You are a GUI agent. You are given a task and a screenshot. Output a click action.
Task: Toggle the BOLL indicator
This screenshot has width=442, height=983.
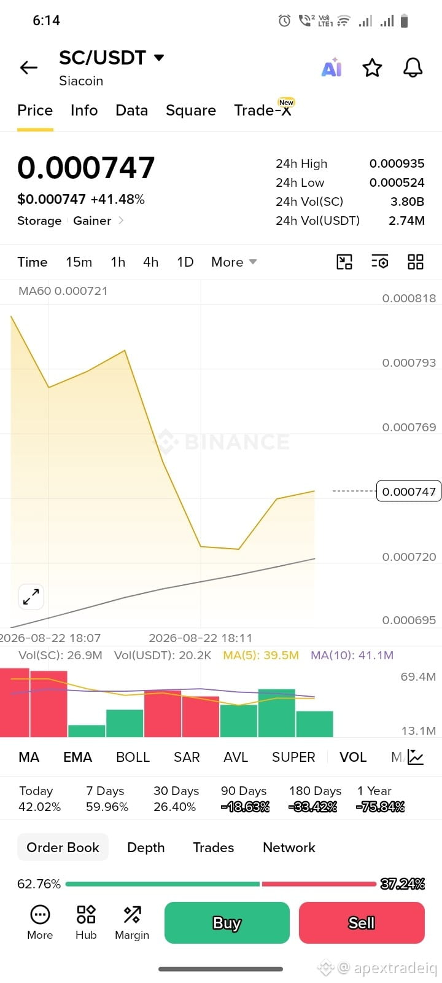pos(133,757)
